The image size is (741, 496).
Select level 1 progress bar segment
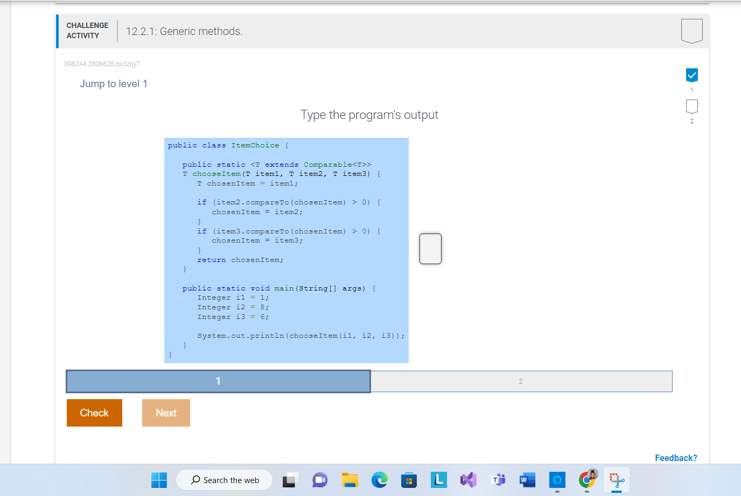tap(218, 381)
